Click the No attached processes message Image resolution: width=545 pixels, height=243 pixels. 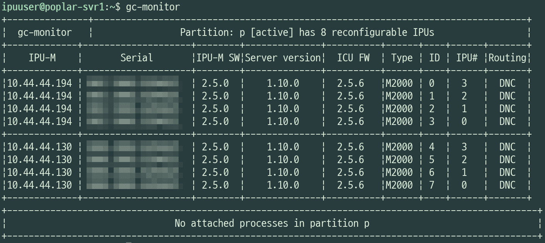(272, 223)
